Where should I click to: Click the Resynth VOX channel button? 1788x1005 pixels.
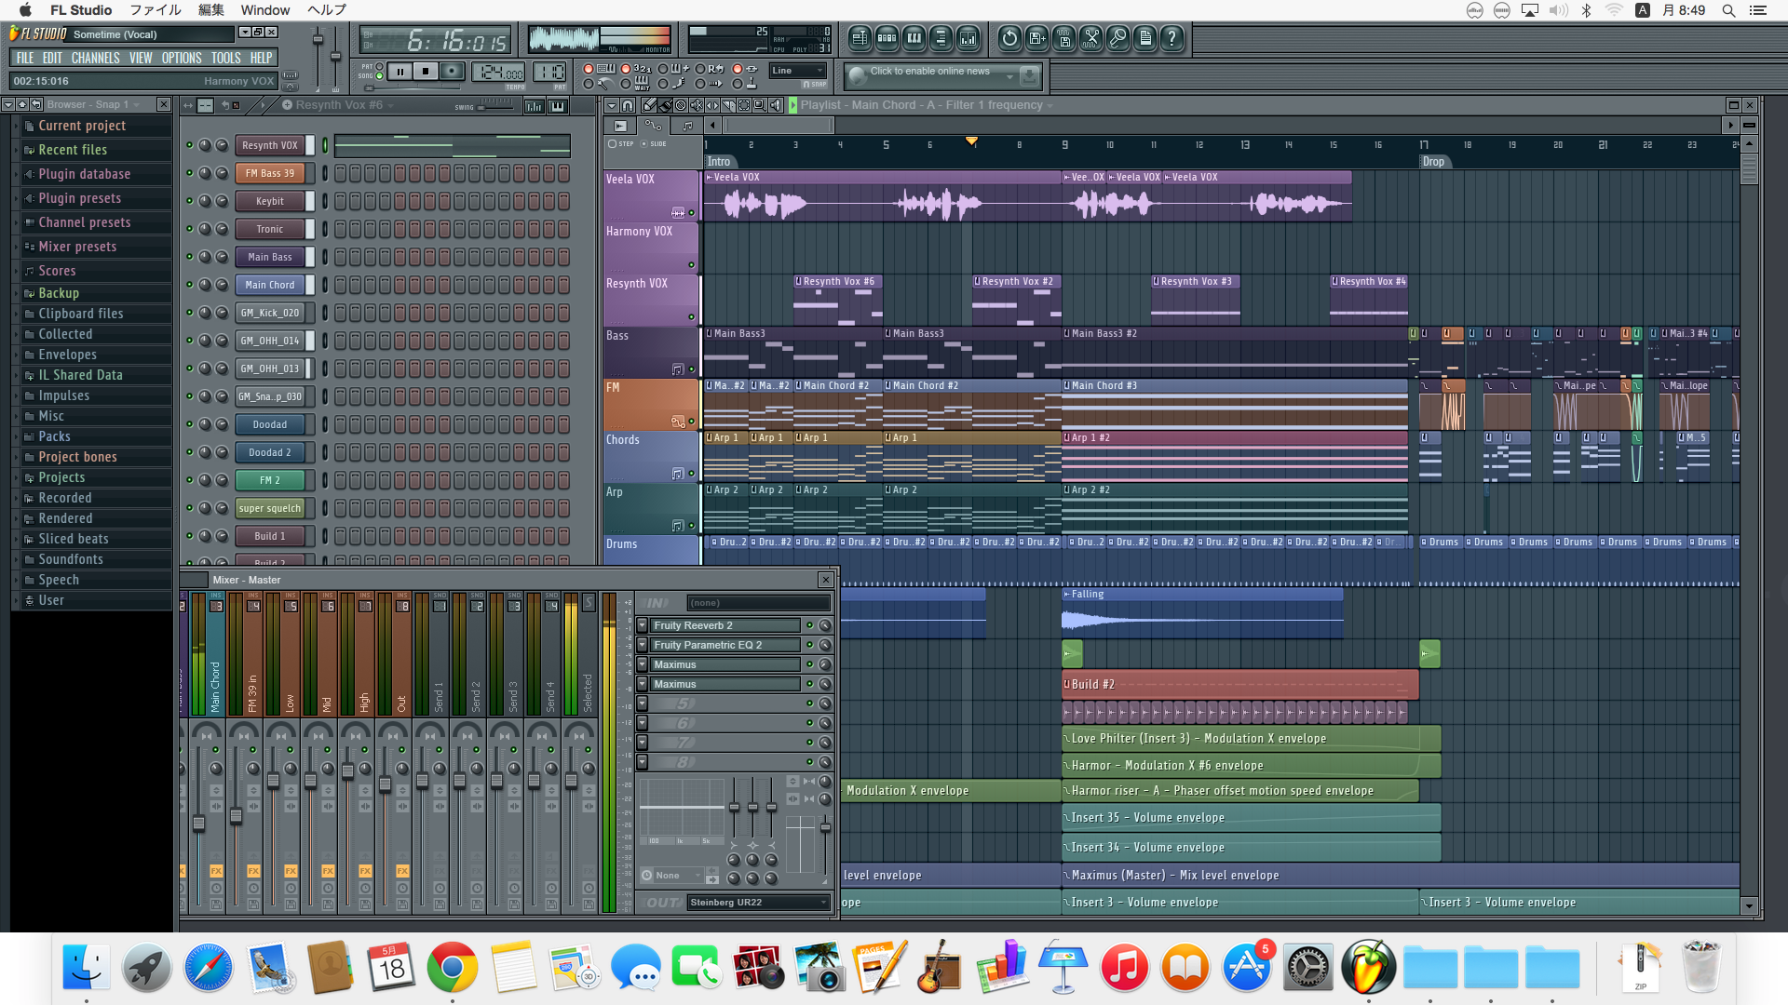pyautogui.click(x=269, y=145)
